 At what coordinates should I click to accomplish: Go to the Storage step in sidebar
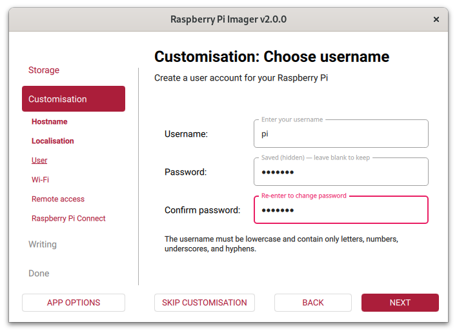pyautogui.click(x=44, y=70)
